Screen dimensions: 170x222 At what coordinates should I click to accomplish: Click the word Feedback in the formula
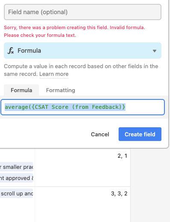coord(105,107)
